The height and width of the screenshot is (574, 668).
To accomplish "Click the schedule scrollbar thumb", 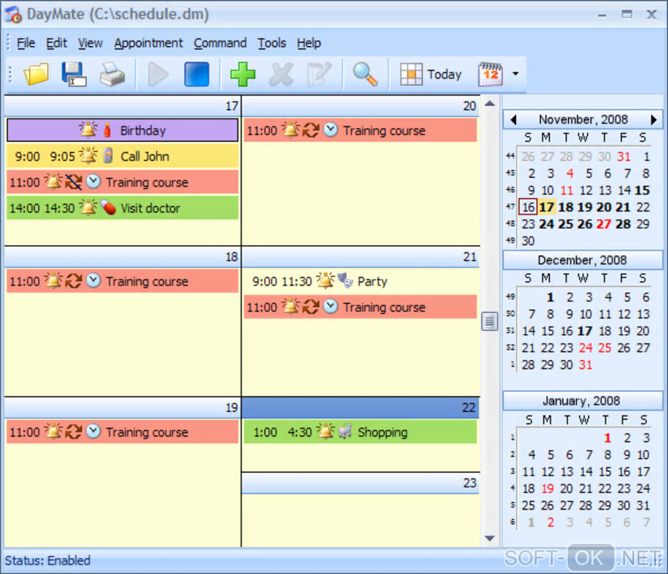I will [x=490, y=322].
